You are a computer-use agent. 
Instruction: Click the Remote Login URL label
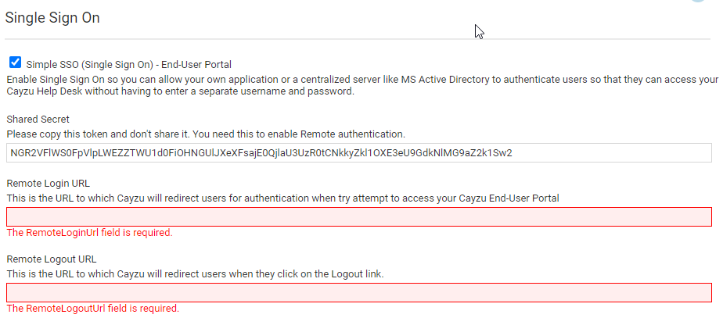point(48,183)
